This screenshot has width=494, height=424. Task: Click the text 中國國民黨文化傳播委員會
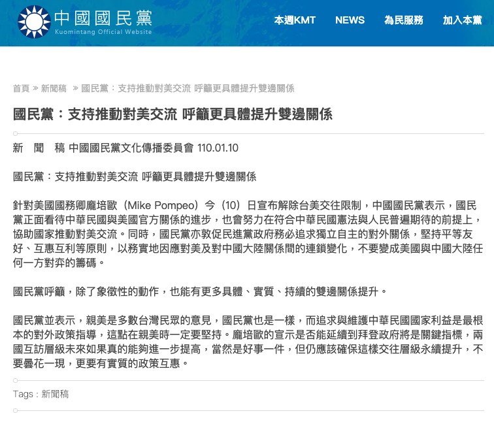click(x=131, y=148)
